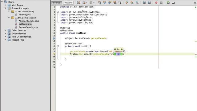The image size is (197, 111).
Task: Toggle Rectangular Selection icon
Action: (x=120, y=2)
